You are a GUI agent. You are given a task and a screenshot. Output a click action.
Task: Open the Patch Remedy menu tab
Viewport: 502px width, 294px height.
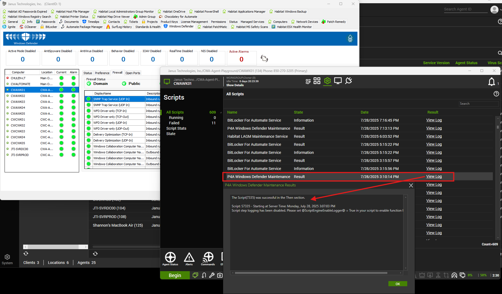click(x=334, y=22)
